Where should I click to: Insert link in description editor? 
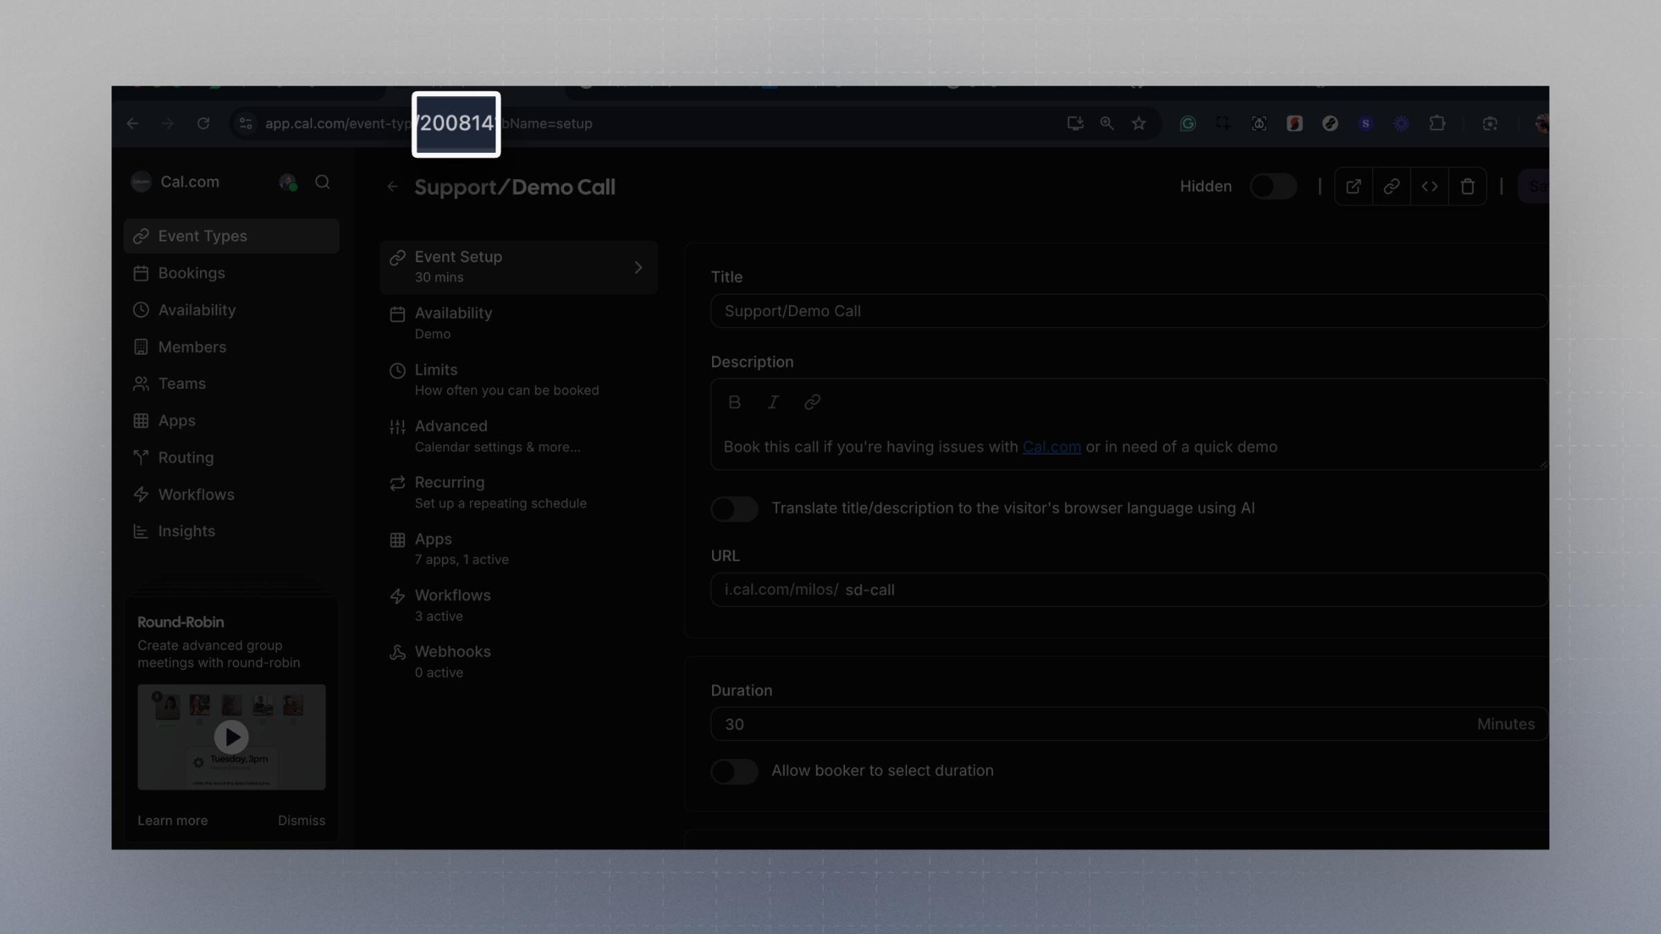(x=812, y=402)
